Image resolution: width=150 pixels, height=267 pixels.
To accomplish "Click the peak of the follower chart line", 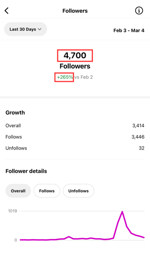I will tap(122, 212).
